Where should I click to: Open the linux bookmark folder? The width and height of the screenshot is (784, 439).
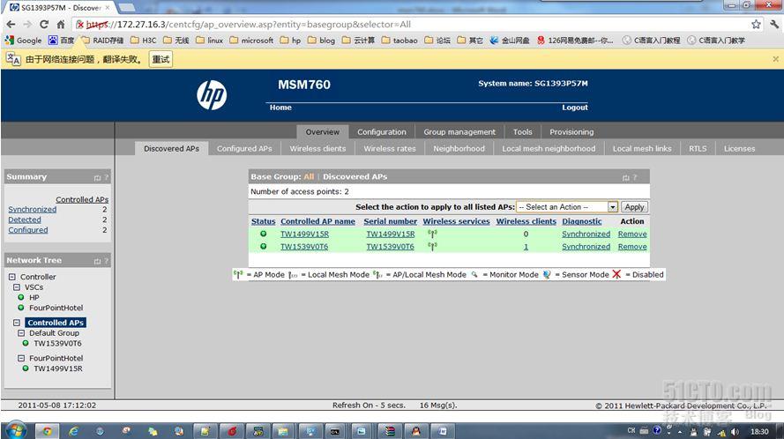pos(210,40)
